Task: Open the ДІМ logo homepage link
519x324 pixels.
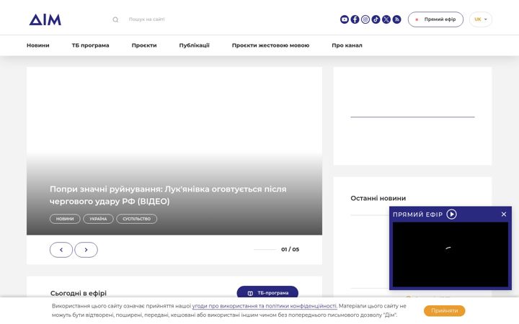Action: point(45,19)
